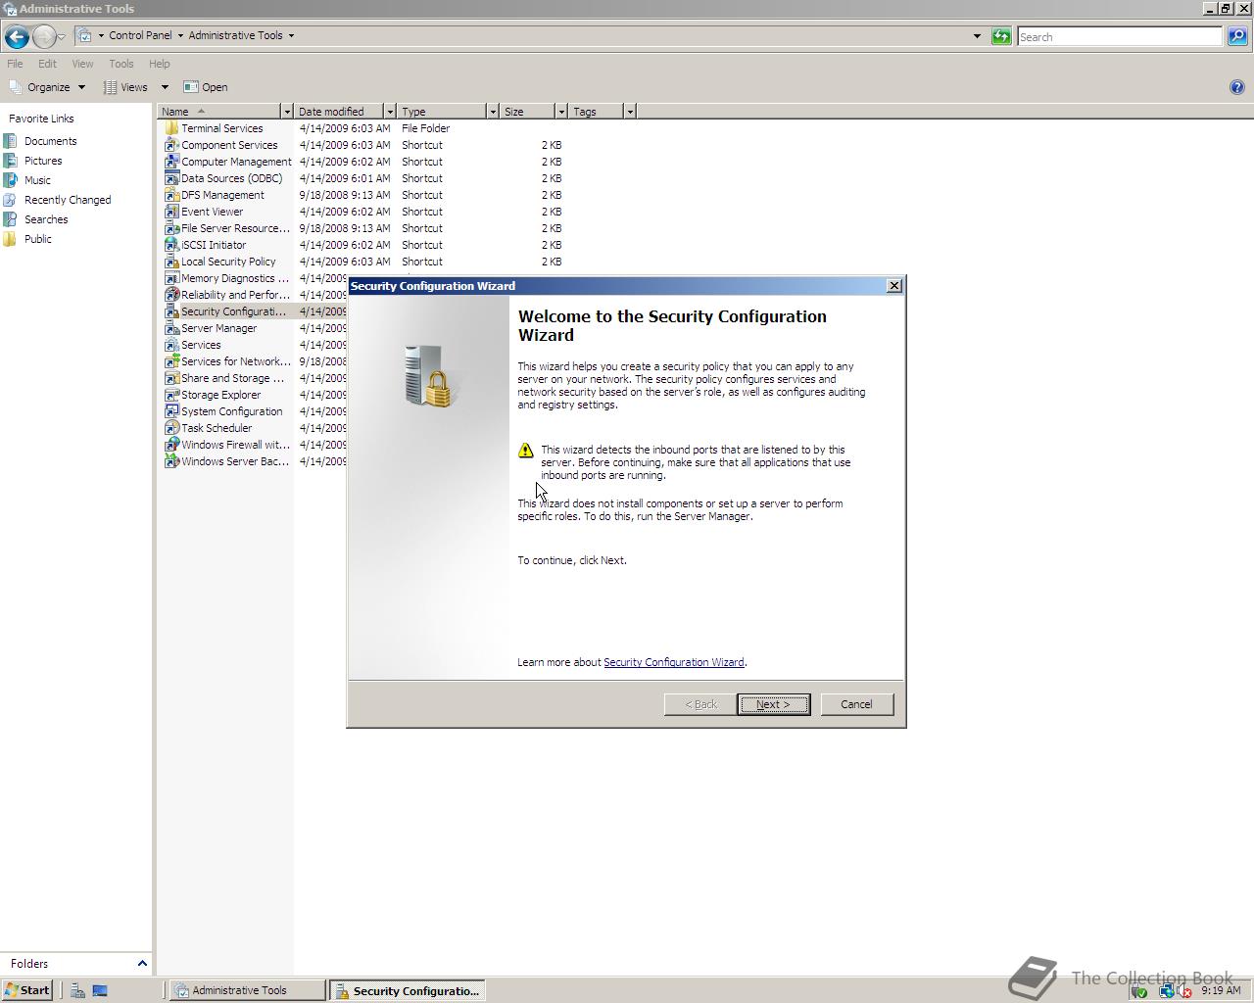
Task: Expand Control Panel breadcrumb arrow
Action: (180, 35)
